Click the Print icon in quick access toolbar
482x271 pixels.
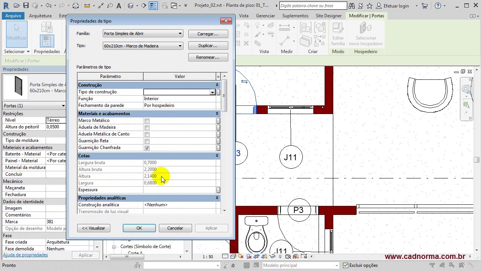click(x=76, y=6)
